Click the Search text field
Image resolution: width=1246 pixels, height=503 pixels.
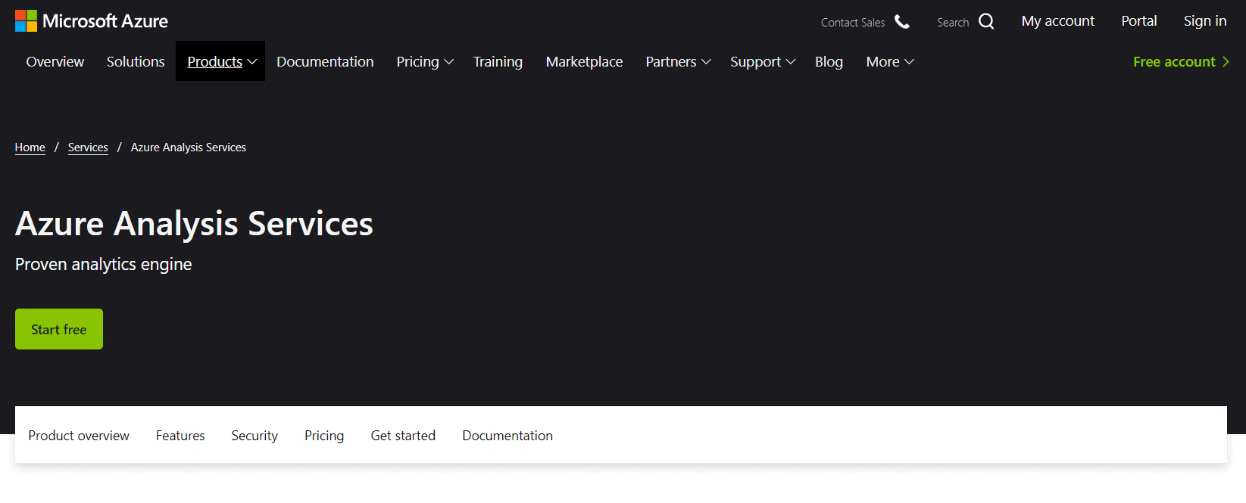953,23
